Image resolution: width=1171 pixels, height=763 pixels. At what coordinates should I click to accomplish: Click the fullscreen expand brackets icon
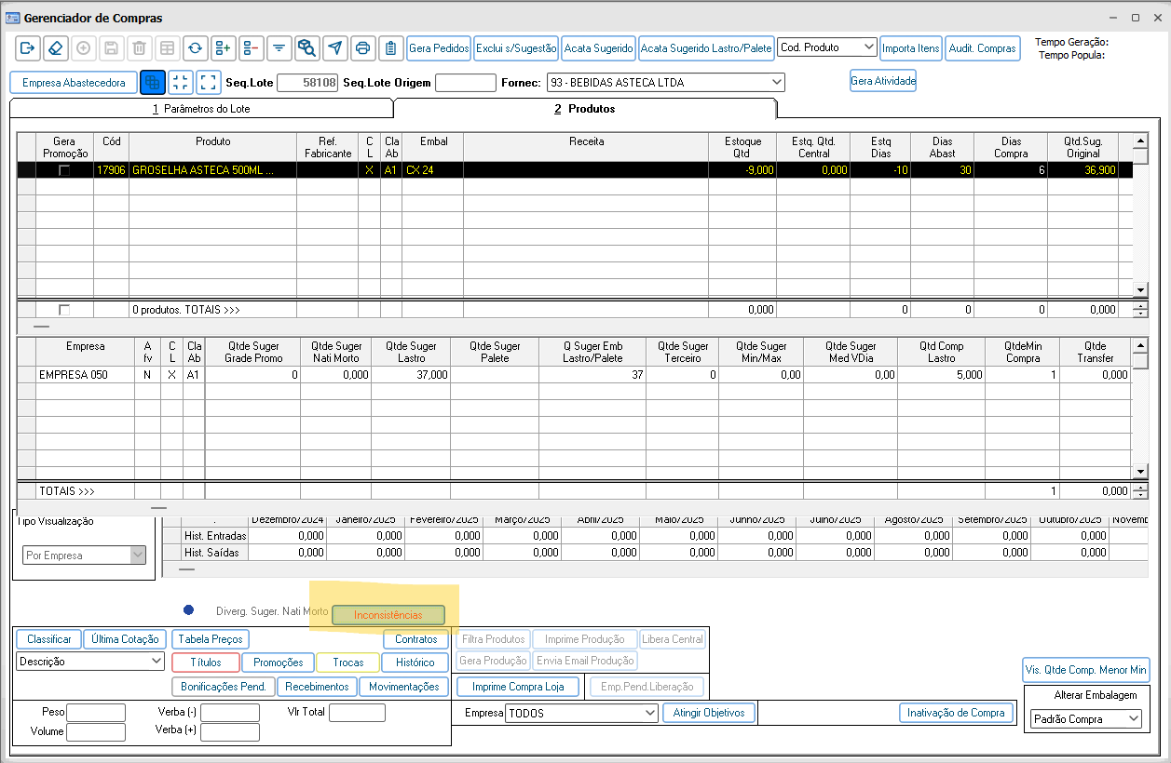tap(209, 82)
